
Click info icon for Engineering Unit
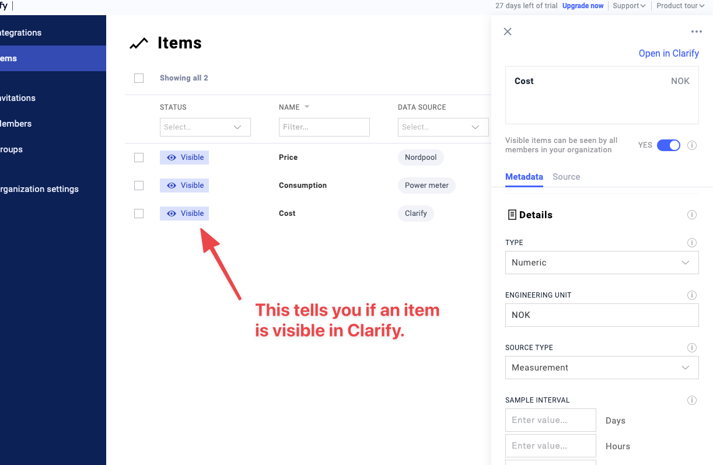pyautogui.click(x=692, y=295)
